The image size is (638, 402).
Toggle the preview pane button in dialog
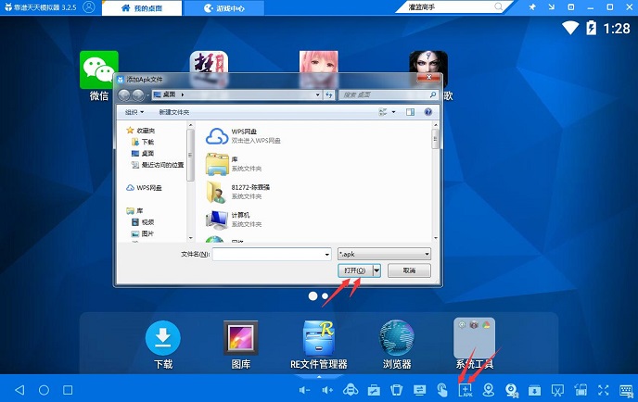409,112
